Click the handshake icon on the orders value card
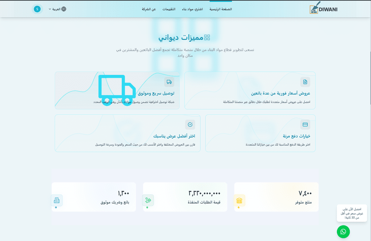The image size is (371, 241). [x=148, y=200]
